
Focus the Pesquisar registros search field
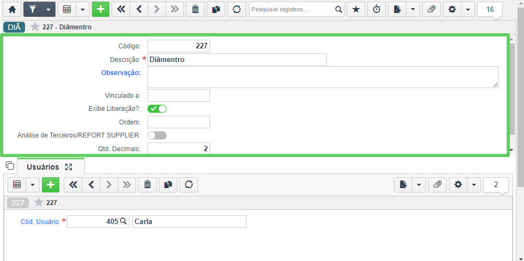coord(292,9)
